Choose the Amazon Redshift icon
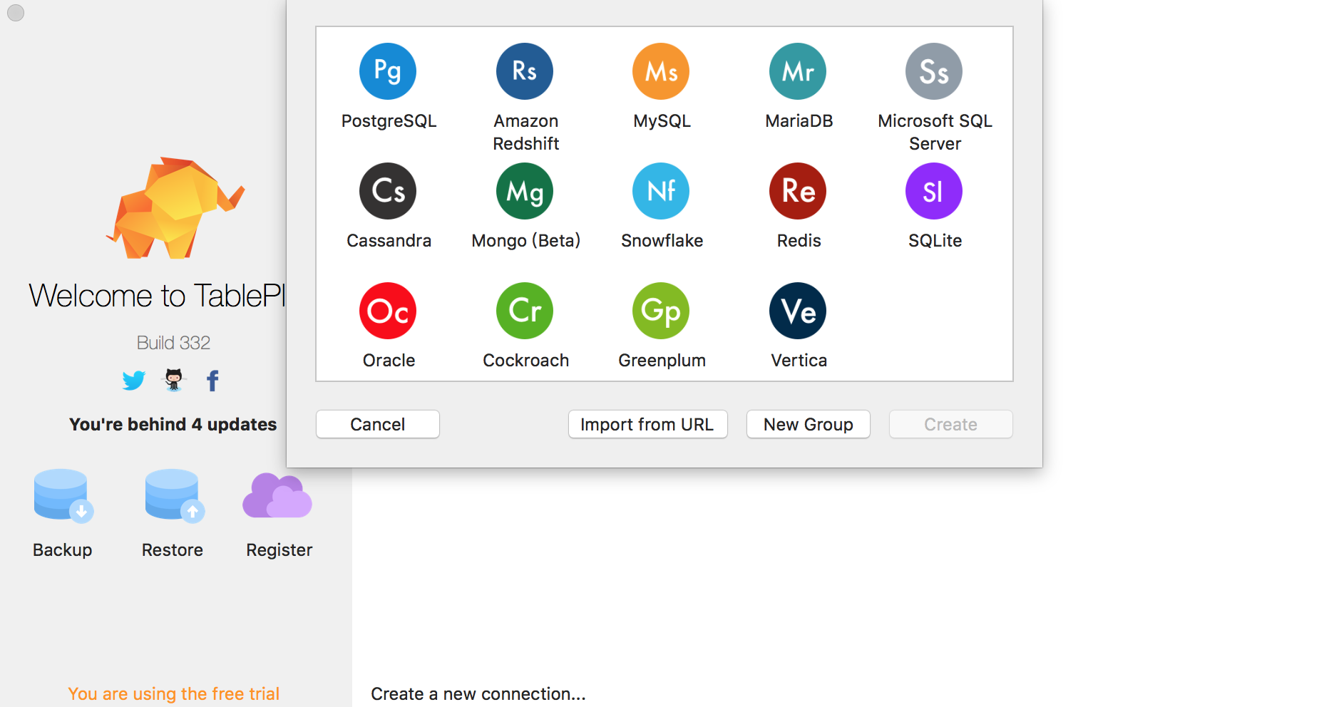Viewport: 1329px width, 707px height. pos(525,71)
